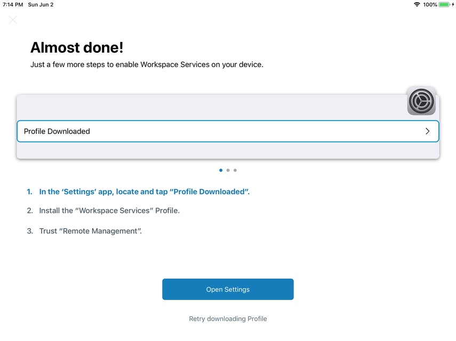Viewport: 456px width, 341px height.
Task: Jump to the third page dot
Action: coord(235,170)
